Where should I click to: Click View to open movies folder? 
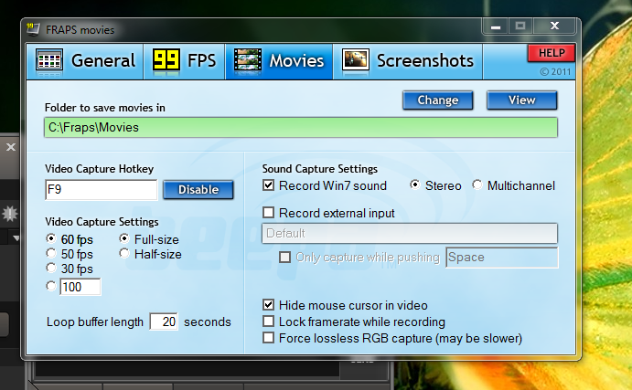tap(522, 100)
